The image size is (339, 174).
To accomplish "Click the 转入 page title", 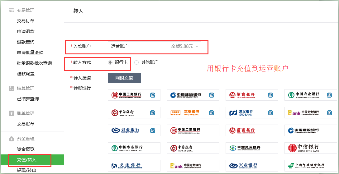I will point(78,11).
